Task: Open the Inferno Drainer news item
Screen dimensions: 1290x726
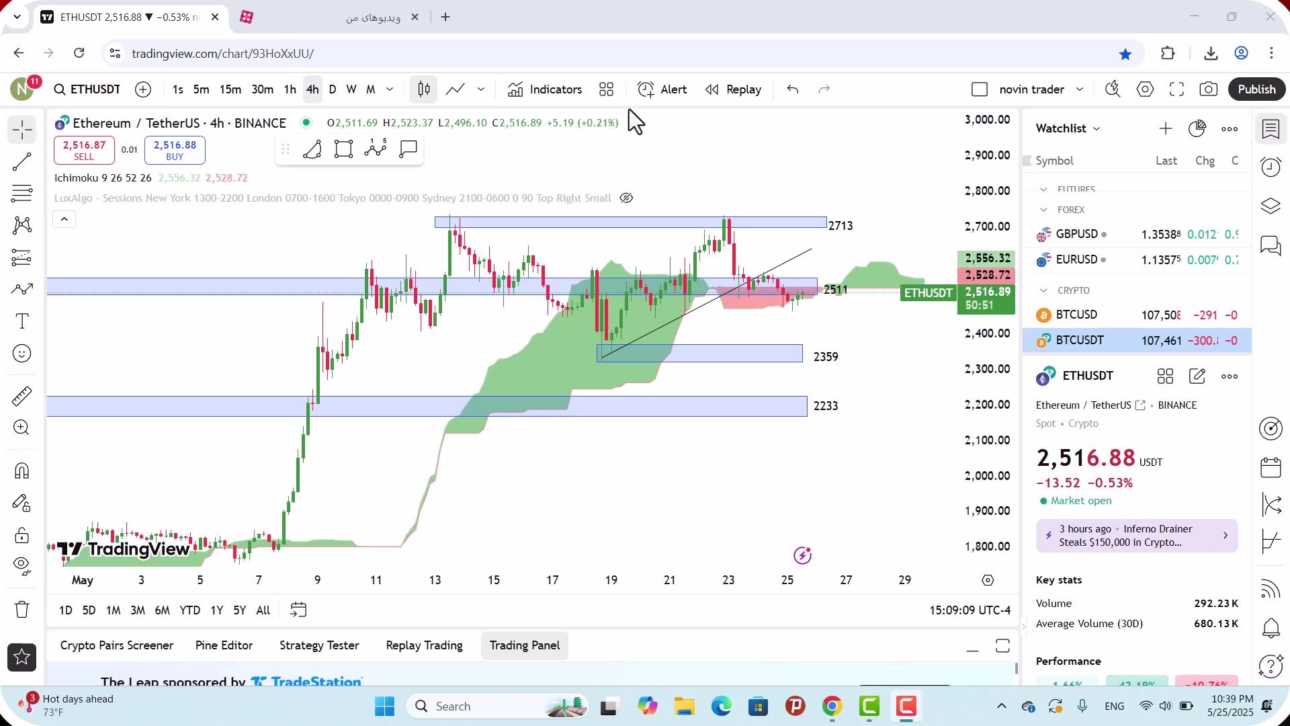Action: click(x=1137, y=536)
